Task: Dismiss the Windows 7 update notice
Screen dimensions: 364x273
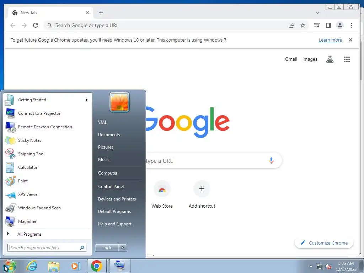Action: [x=350, y=40]
